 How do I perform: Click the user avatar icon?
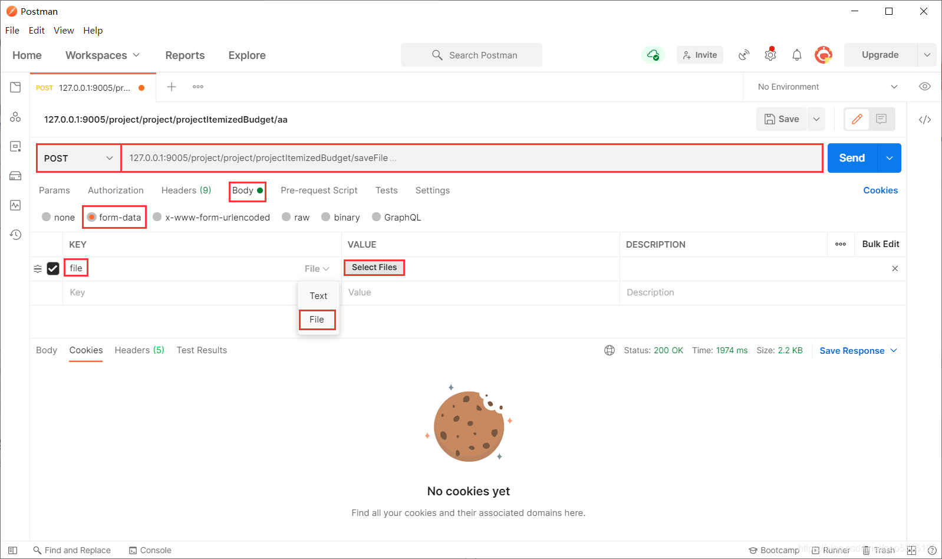[x=824, y=55]
